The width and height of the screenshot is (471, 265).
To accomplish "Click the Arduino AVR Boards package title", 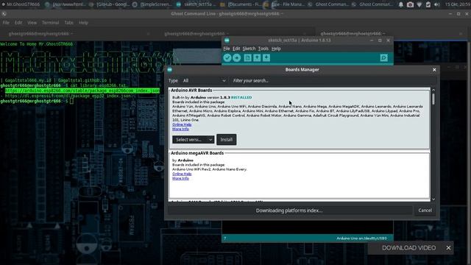I will point(191,90).
